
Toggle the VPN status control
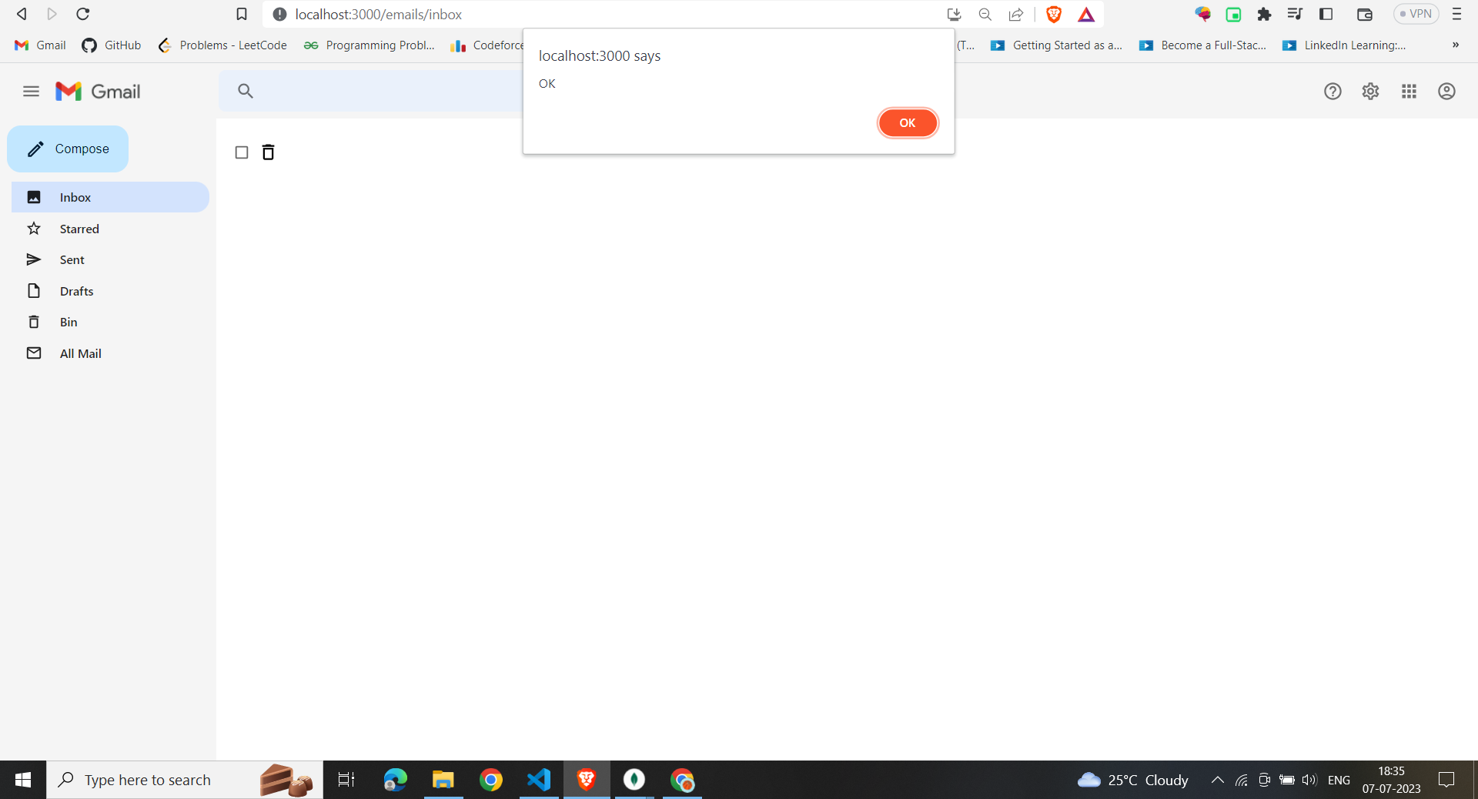pos(1415,14)
